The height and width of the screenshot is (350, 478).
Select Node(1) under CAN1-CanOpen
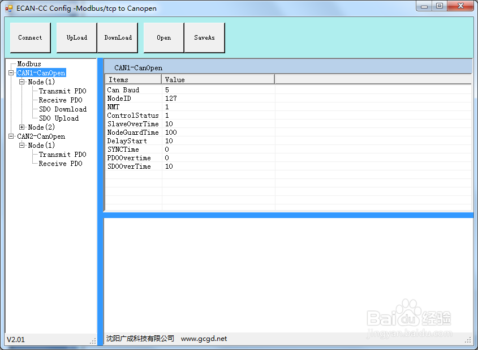[x=41, y=82]
